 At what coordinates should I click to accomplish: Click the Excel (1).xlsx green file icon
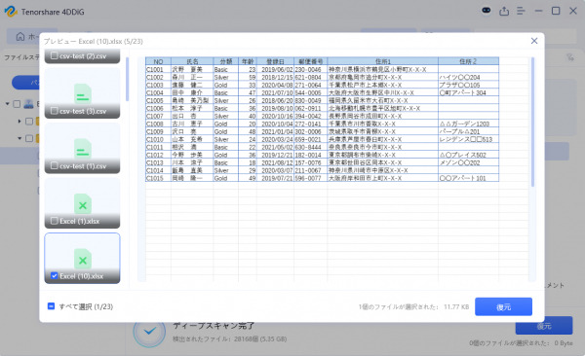click(83, 204)
